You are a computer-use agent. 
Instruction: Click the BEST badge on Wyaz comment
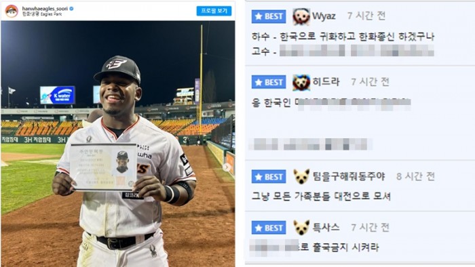269,16
